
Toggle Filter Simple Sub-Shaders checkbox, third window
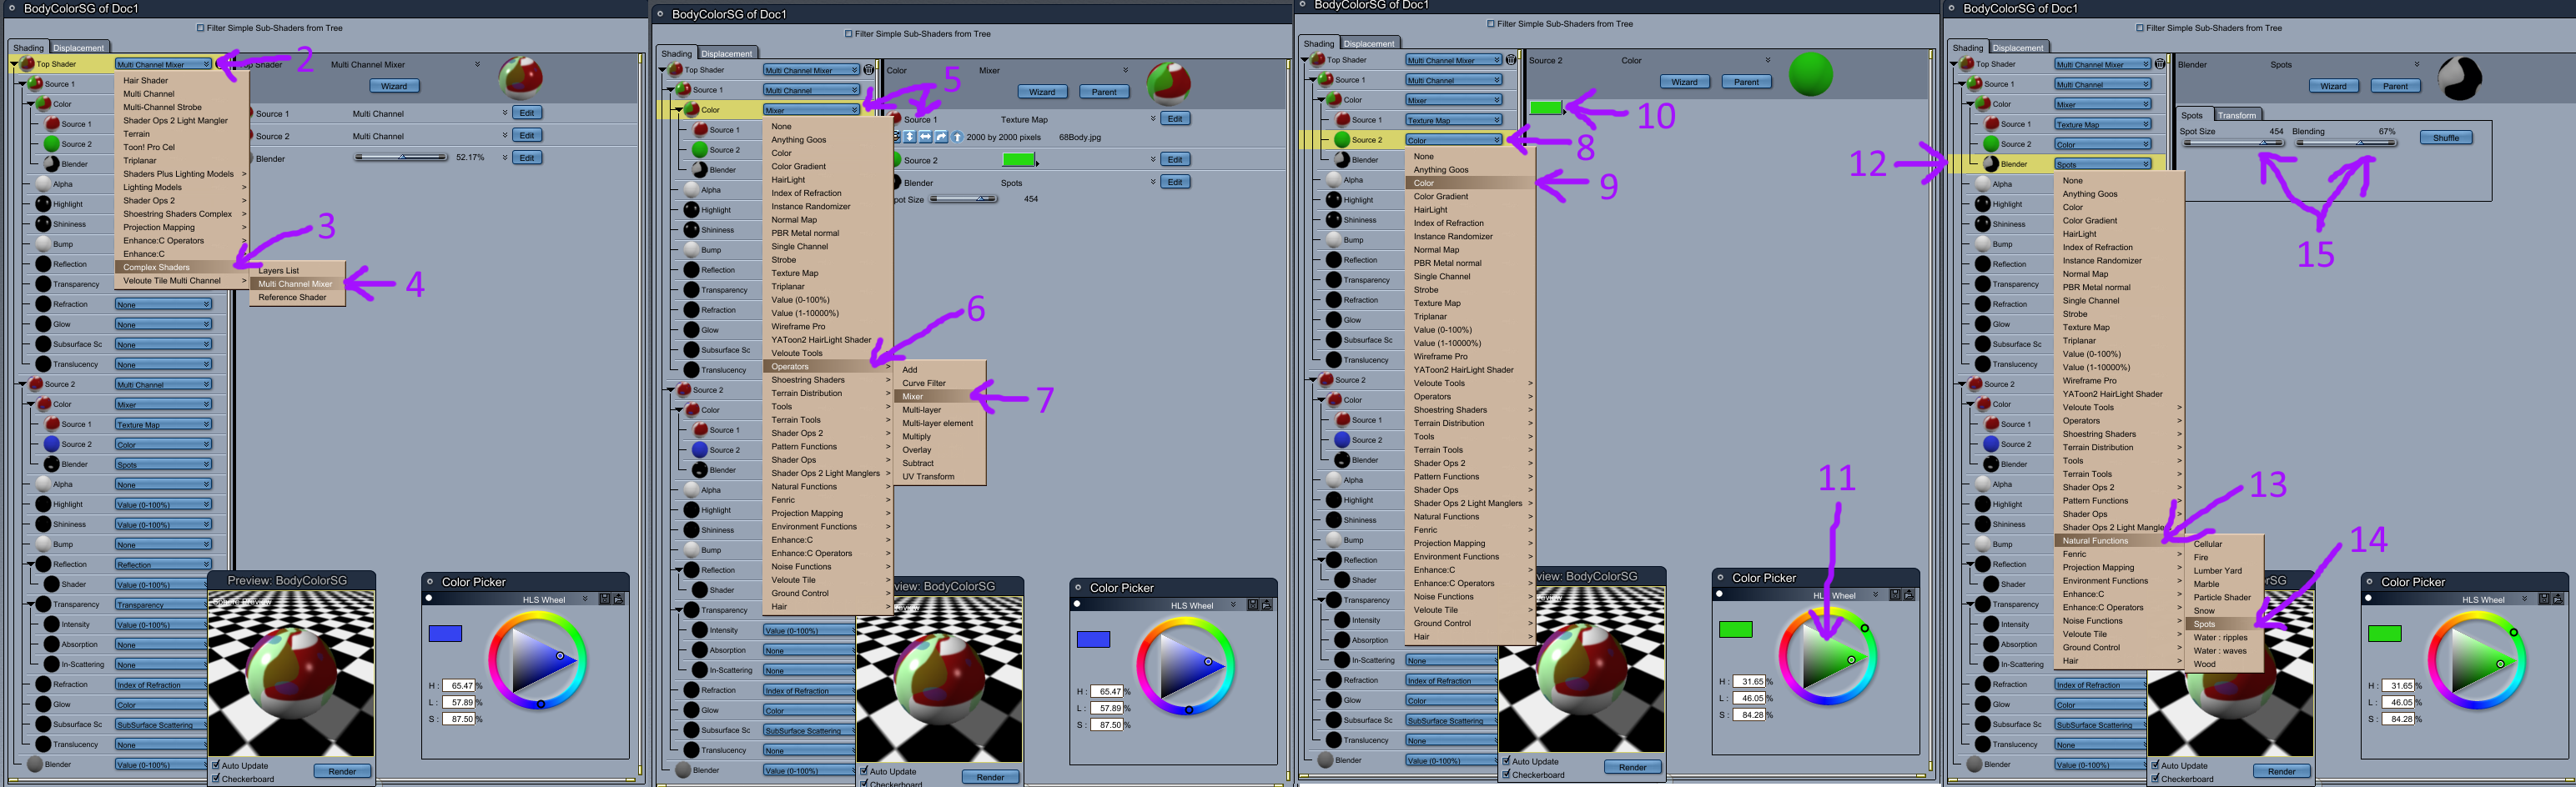(x=1491, y=24)
